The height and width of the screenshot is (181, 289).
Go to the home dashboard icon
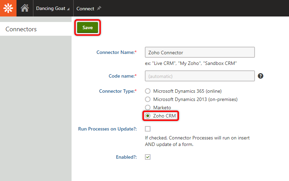[25, 8]
